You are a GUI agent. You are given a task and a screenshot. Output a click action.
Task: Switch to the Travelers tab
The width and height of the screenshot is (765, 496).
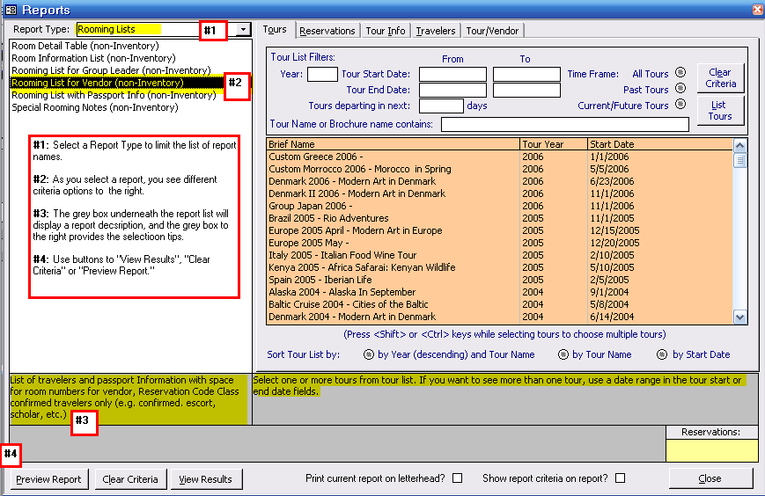[x=436, y=31]
